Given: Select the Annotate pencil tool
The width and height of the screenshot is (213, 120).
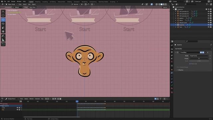Looking at the screenshot, I should (x=3, y=36).
